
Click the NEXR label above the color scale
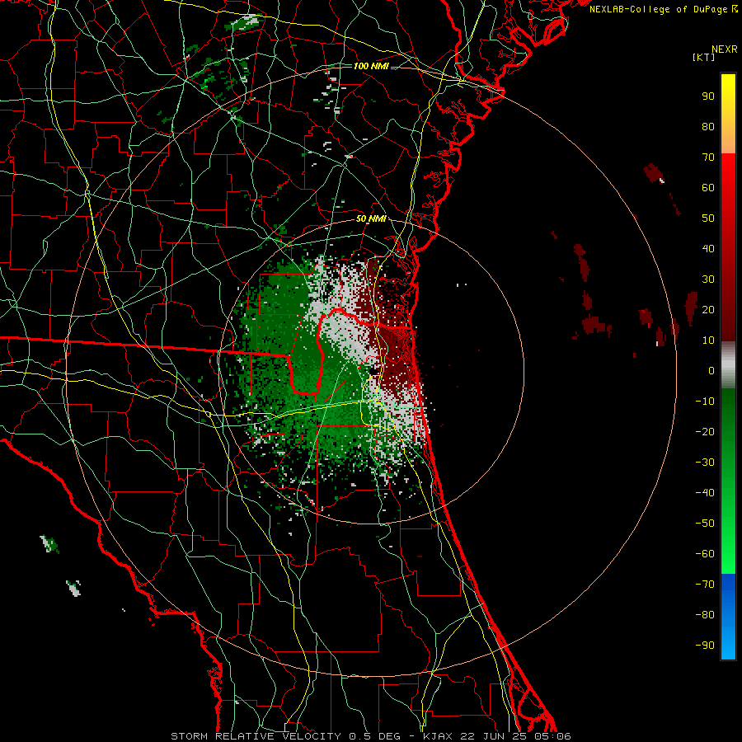click(725, 49)
